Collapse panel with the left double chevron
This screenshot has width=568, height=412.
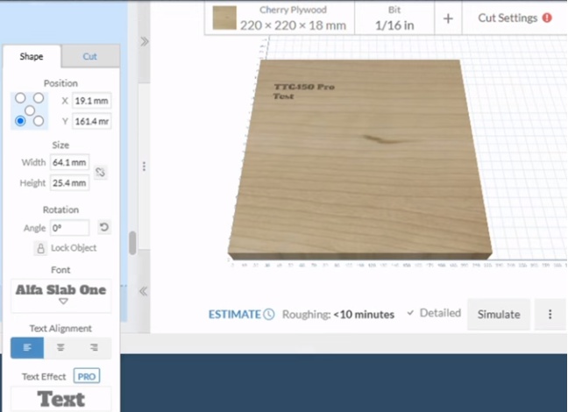pyautogui.click(x=144, y=291)
